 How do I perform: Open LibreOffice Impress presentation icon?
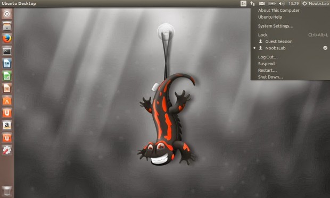(7, 88)
